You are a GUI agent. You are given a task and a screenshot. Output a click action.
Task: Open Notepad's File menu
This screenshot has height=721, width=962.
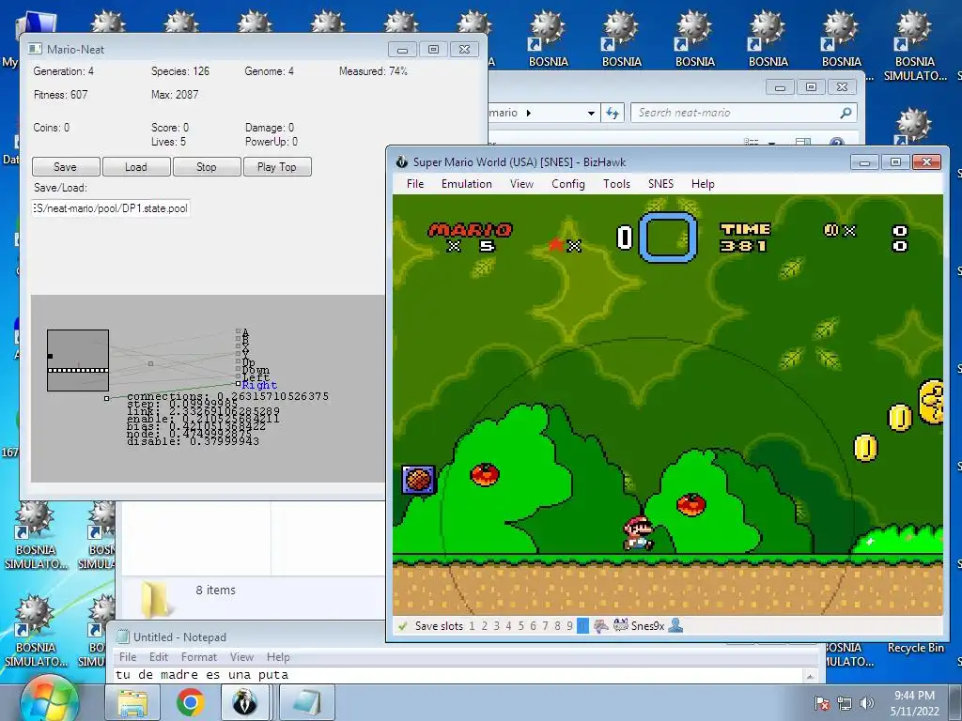click(128, 657)
